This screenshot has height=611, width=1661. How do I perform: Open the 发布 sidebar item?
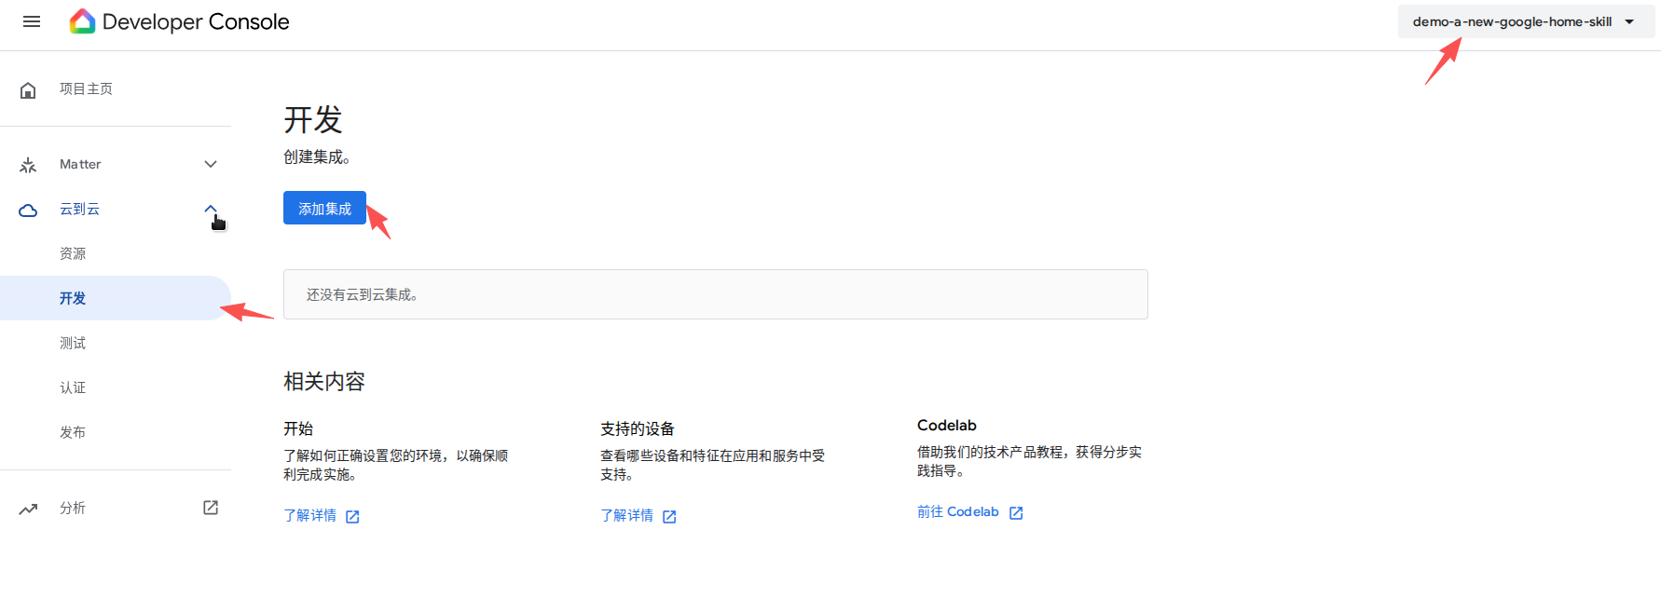click(x=73, y=432)
